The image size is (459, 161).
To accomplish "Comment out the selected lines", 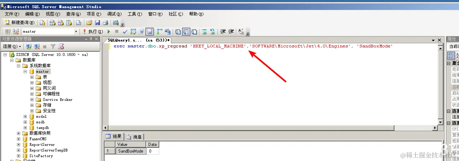I will [204, 32].
